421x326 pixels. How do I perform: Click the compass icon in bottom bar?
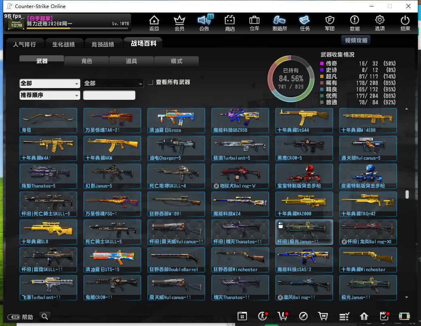[303, 316]
